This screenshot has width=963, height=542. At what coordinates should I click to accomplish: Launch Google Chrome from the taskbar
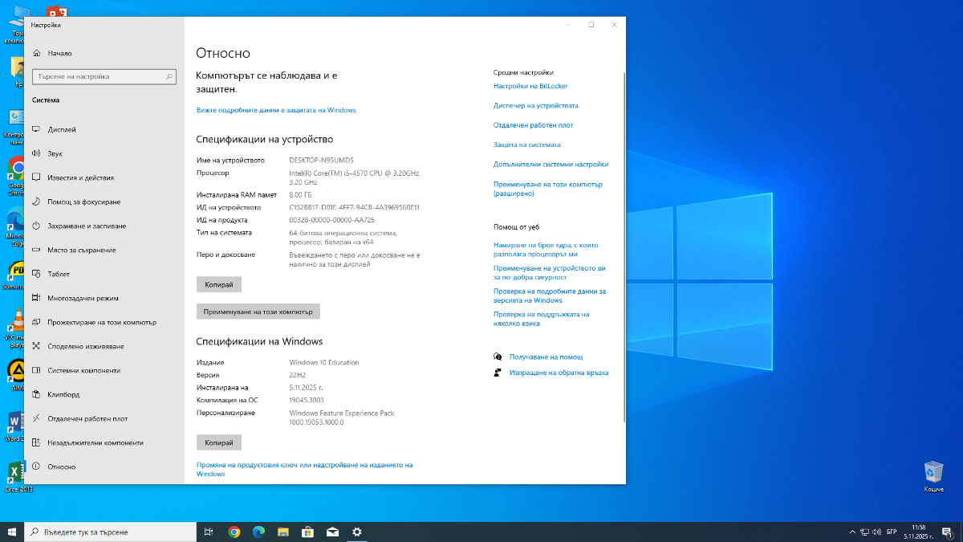234,532
